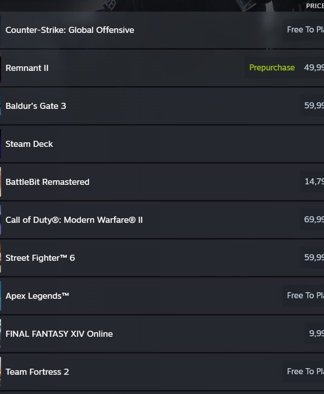The image size is (324, 394).
Task: Select Baldur's Gate 3 from the list
Action: coord(36,106)
